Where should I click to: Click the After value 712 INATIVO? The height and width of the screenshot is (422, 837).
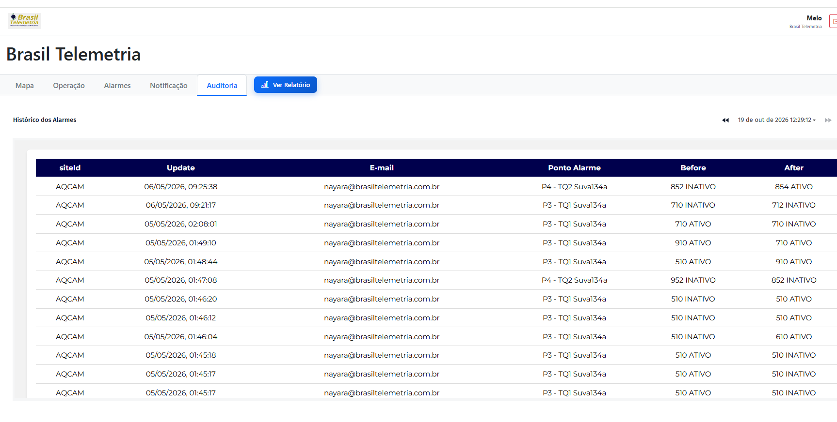pyautogui.click(x=794, y=205)
